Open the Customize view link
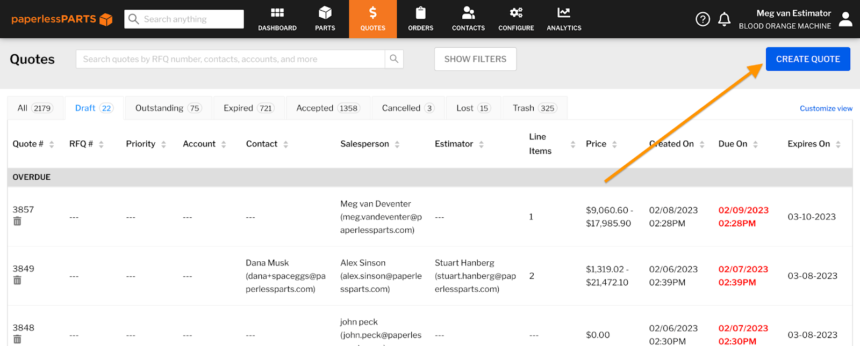860x346 pixels. tap(826, 108)
